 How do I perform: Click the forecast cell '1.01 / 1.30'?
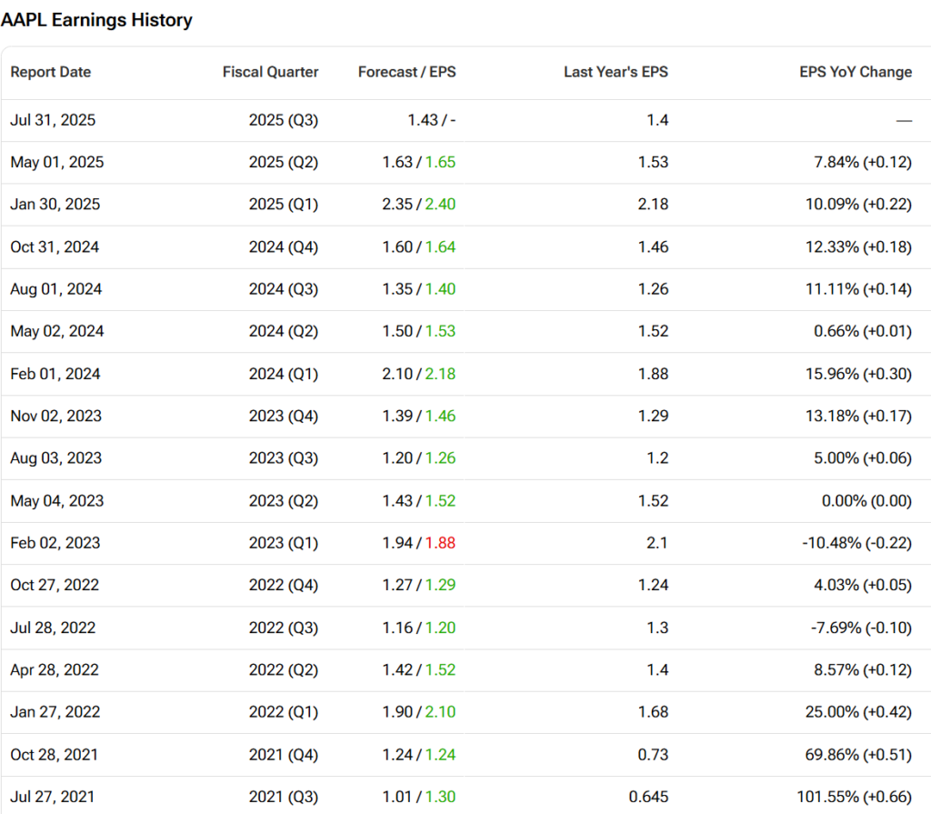click(418, 797)
